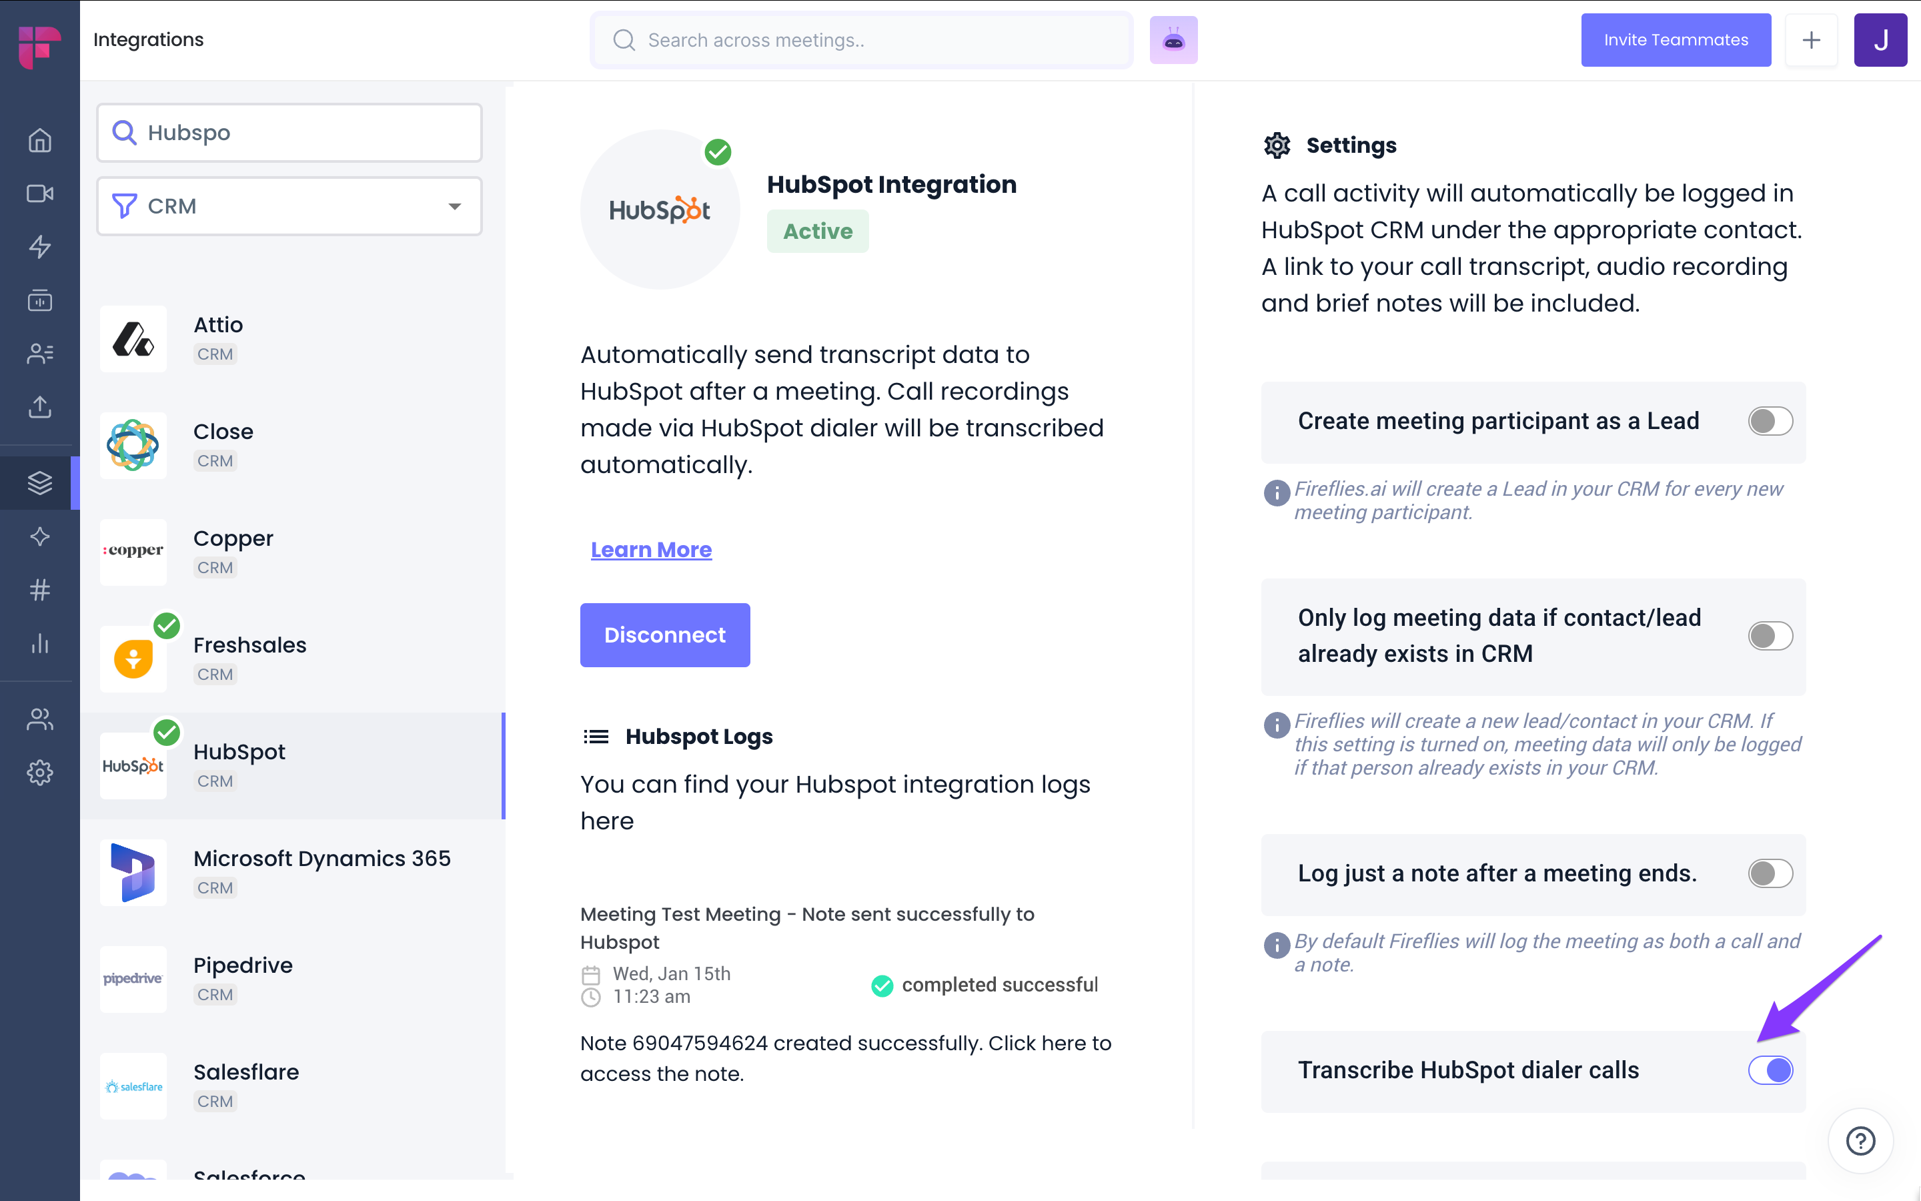The height and width of the screenshot is (1201, 1921).
Task: Click '11:23 am' log time
Action: point(652,997)
